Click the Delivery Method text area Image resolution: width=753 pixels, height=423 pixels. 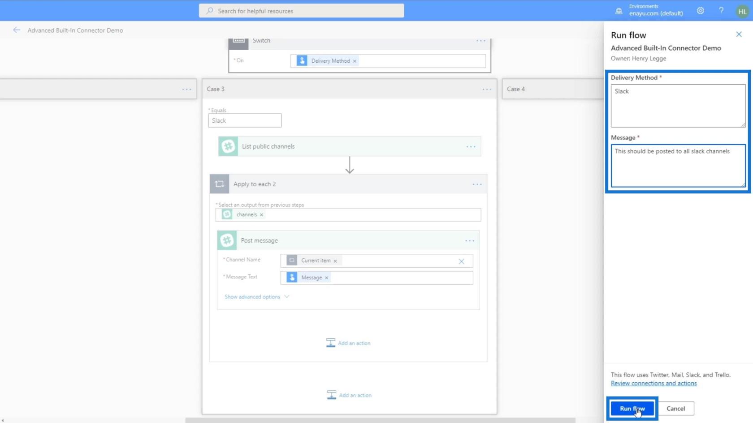[678, 106]
